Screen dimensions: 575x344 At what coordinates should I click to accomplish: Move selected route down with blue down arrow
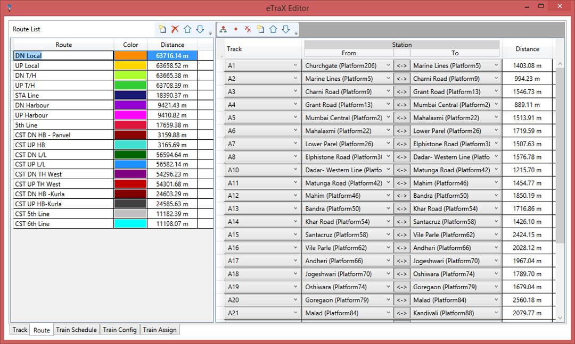[x=201, y=29]
